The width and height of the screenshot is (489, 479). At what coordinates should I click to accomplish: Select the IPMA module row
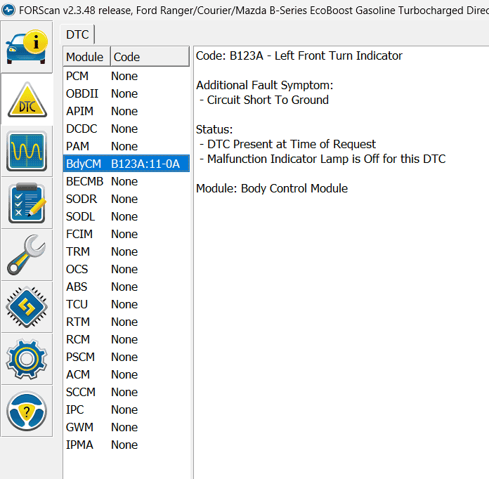point(126,445)
